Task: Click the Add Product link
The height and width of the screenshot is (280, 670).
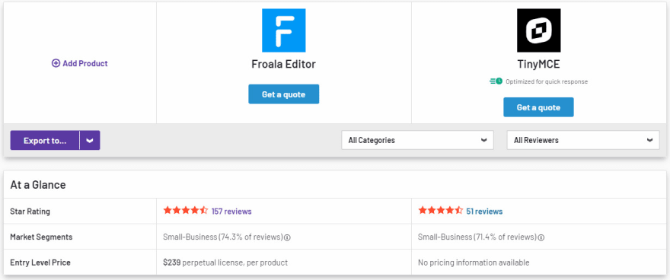Action: pos(80,64)
